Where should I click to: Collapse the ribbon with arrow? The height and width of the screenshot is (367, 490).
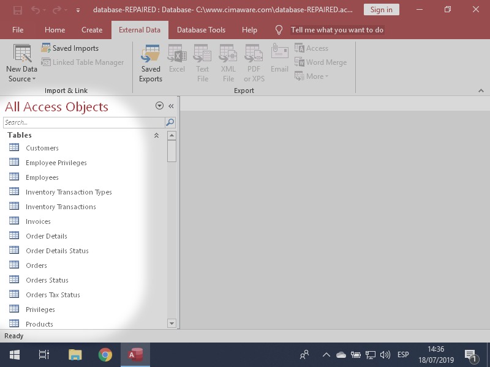481,91
